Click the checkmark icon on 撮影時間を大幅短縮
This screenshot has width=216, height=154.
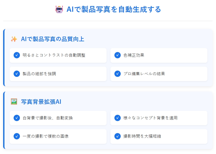pyautogui.click(x=117, y=136)
